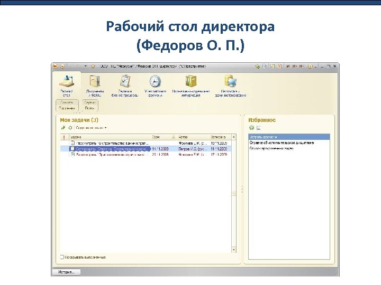Viewport: 381px width, 285px height.
Task: Click the M memory button
Action: pyautogui.click(x=288, y=66)
